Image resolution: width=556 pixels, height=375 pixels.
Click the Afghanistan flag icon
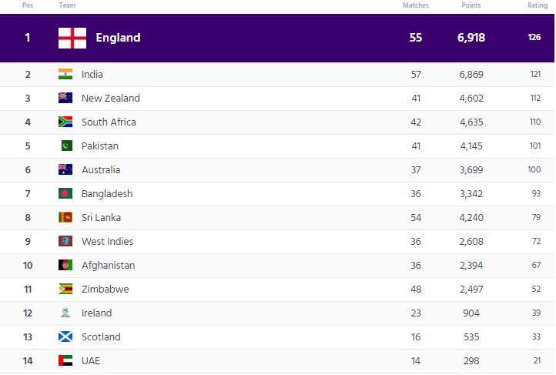pos(65,266)
